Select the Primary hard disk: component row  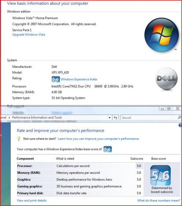click(x=80, y=193)
